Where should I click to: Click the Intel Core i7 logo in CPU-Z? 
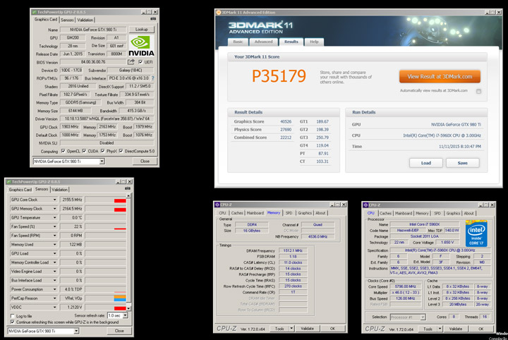(476, 233)
